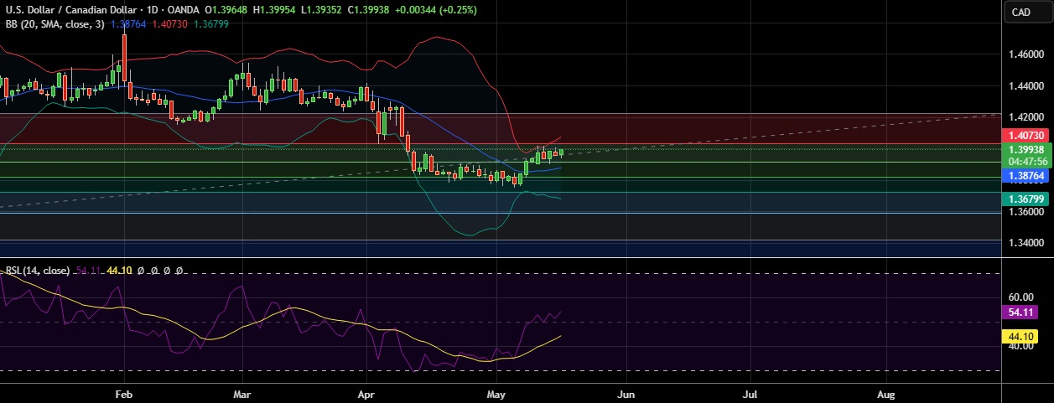Click the high value H1.39954
The width and height of the screenshot is (1054, 403).
pos(275,10)
